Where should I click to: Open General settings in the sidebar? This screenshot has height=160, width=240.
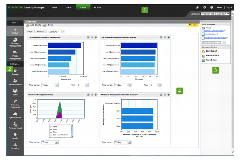click(15, 72)
